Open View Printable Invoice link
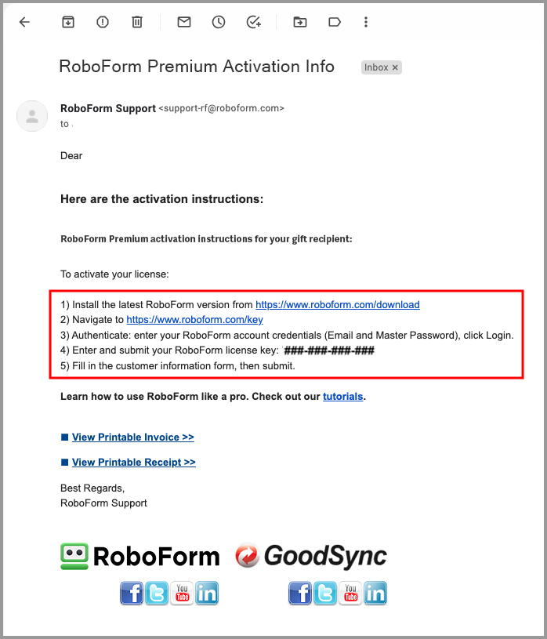The image size is (547, 639). (132, 437)
